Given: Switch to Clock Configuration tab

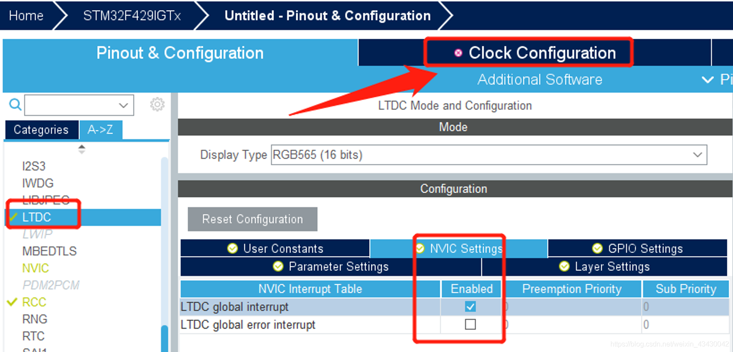Looking at the screenshot, I should point(534,53).
